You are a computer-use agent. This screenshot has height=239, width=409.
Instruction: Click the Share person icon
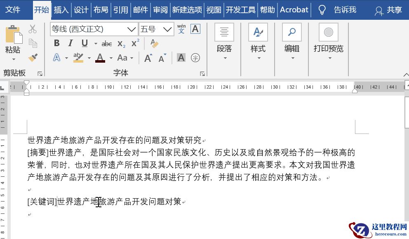(379, 11)
